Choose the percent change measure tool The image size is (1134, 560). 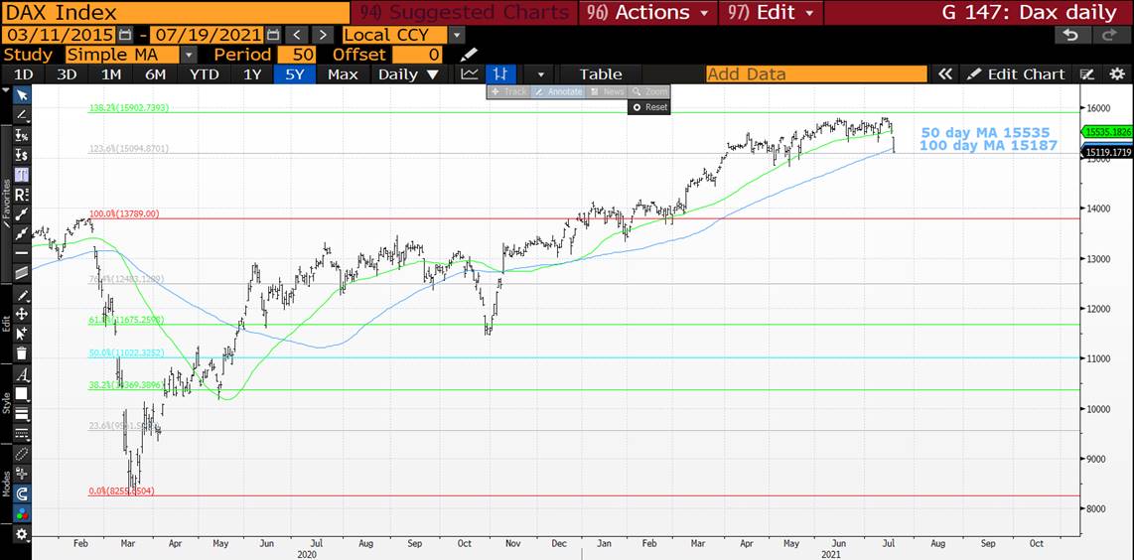[22, 135]
